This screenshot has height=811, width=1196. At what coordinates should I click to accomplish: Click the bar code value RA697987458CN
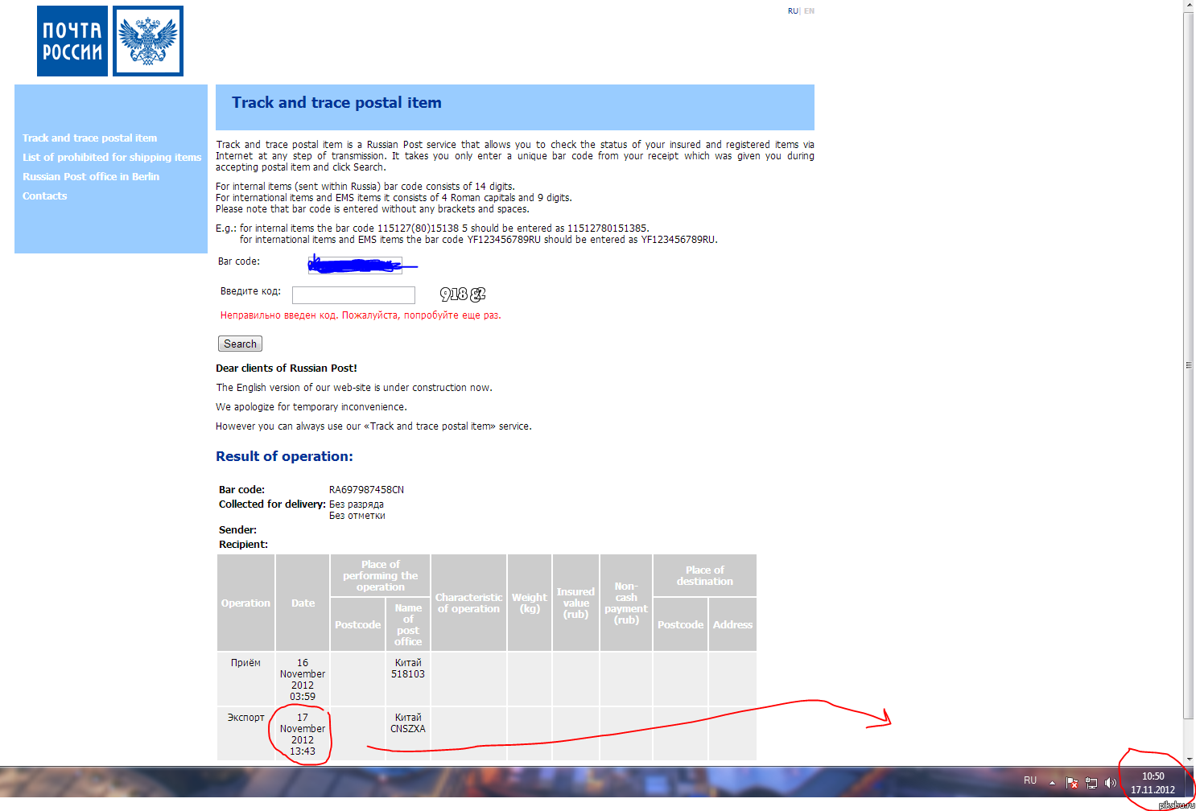pyautogui.click(x=366, y=490)
